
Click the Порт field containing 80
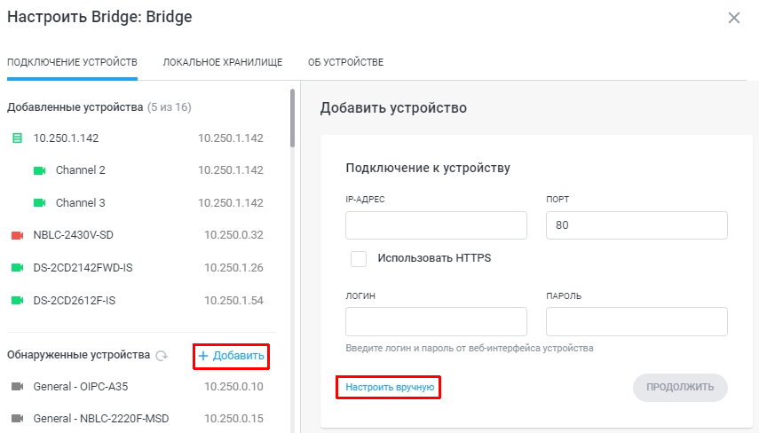click(x=636, y=225)
